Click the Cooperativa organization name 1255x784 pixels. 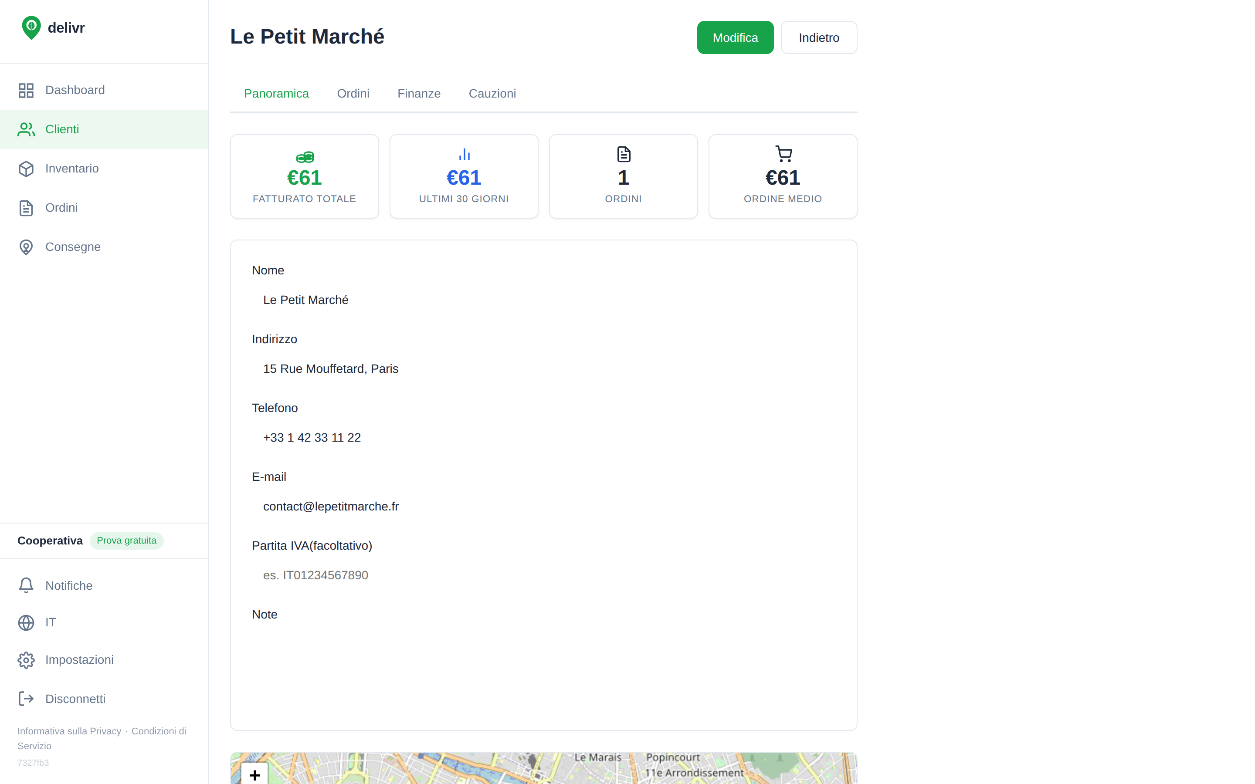(50, 541)
